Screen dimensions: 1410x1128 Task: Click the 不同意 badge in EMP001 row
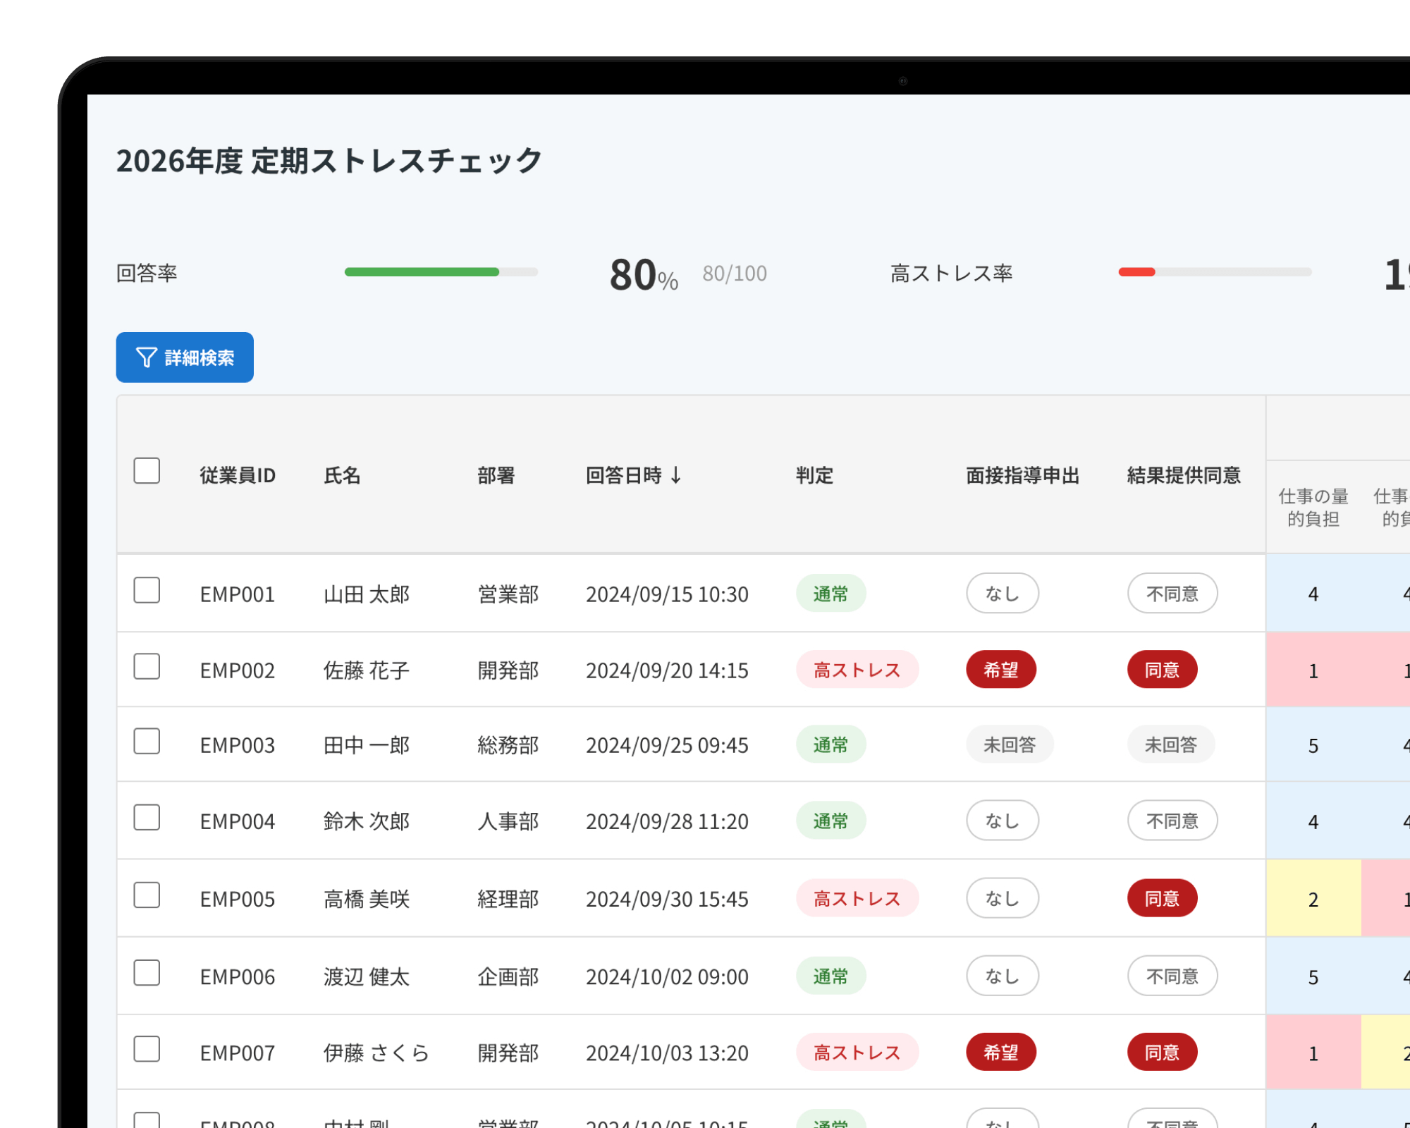coord(1172,594)
